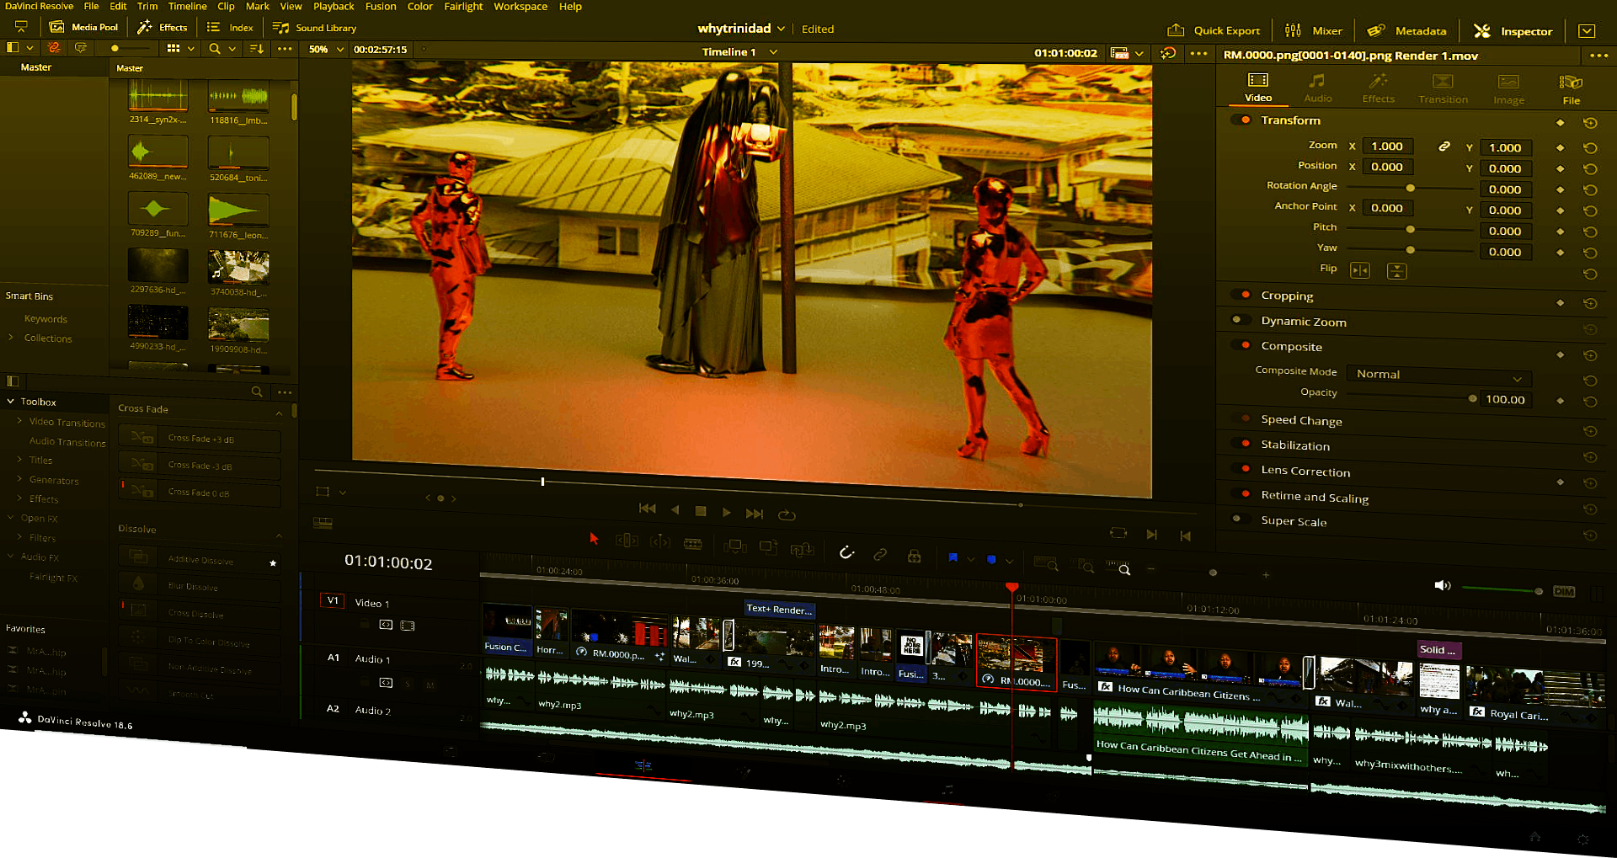Open the File menu
1617x858 pixels.
point(91,6)
